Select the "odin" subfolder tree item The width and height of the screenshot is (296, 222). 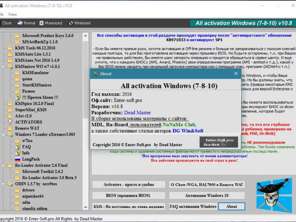point(26,202)
